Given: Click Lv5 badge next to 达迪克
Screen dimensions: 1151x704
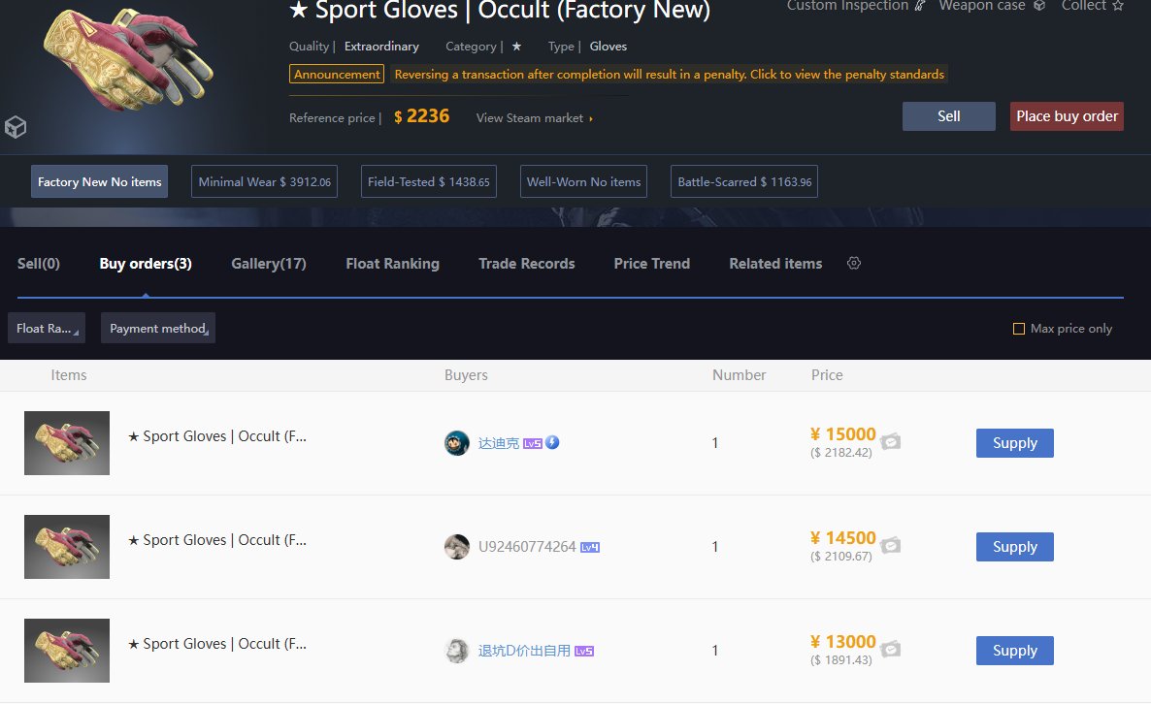Looking at the screenshot, I should pyautogui.click(x=532, y=444).
